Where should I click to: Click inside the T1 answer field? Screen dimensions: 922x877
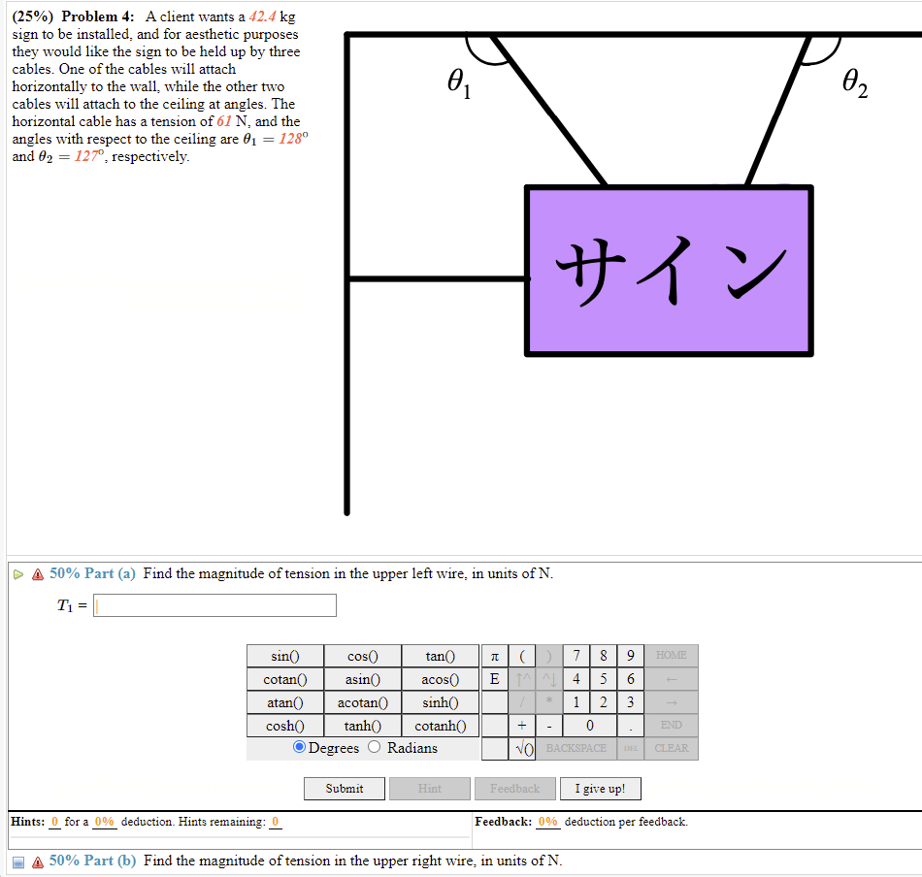click(x=214, y=604)
